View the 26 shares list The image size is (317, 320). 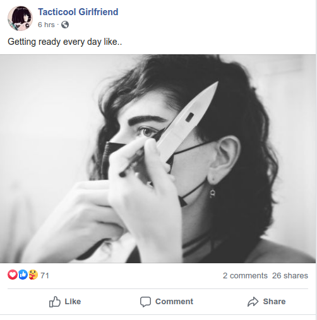[290, 276]
